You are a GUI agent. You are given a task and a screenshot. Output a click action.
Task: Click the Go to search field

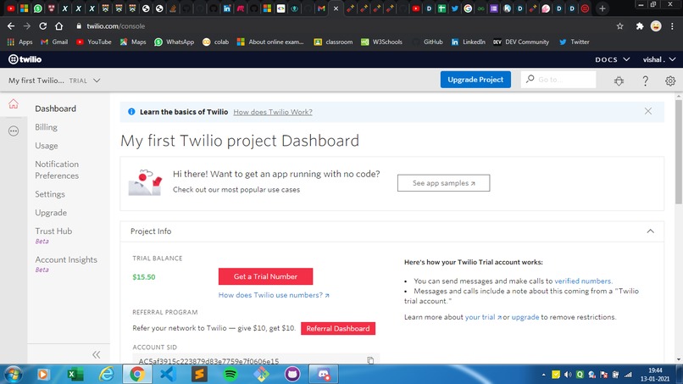[x=558, y=80]
